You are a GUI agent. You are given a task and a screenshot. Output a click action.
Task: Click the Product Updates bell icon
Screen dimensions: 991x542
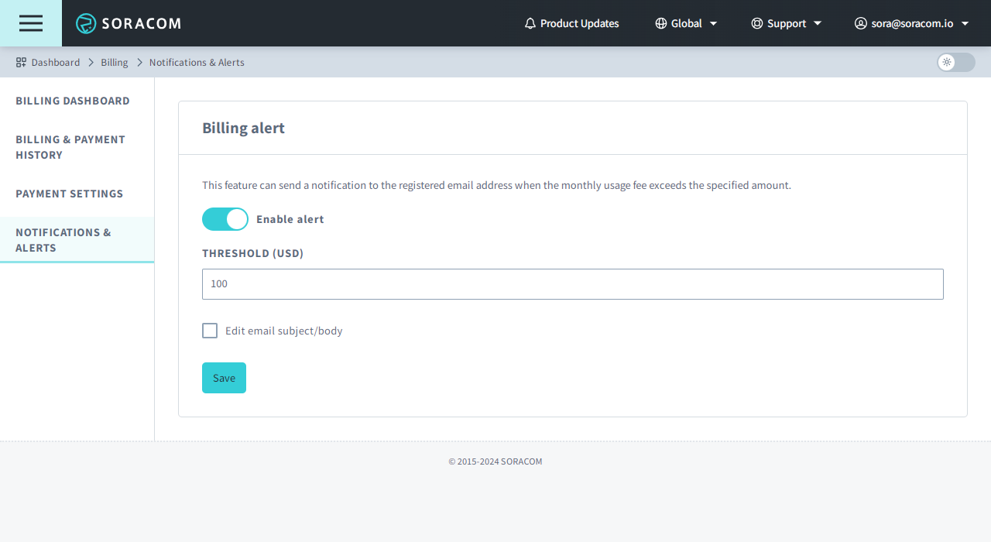[x=530, y=23]
